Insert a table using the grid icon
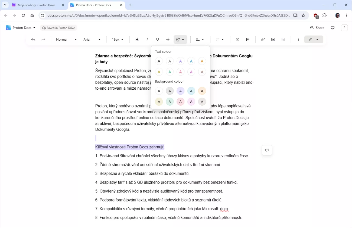The width and height of the screenshot is (352, 228). [x=283, y=40]
